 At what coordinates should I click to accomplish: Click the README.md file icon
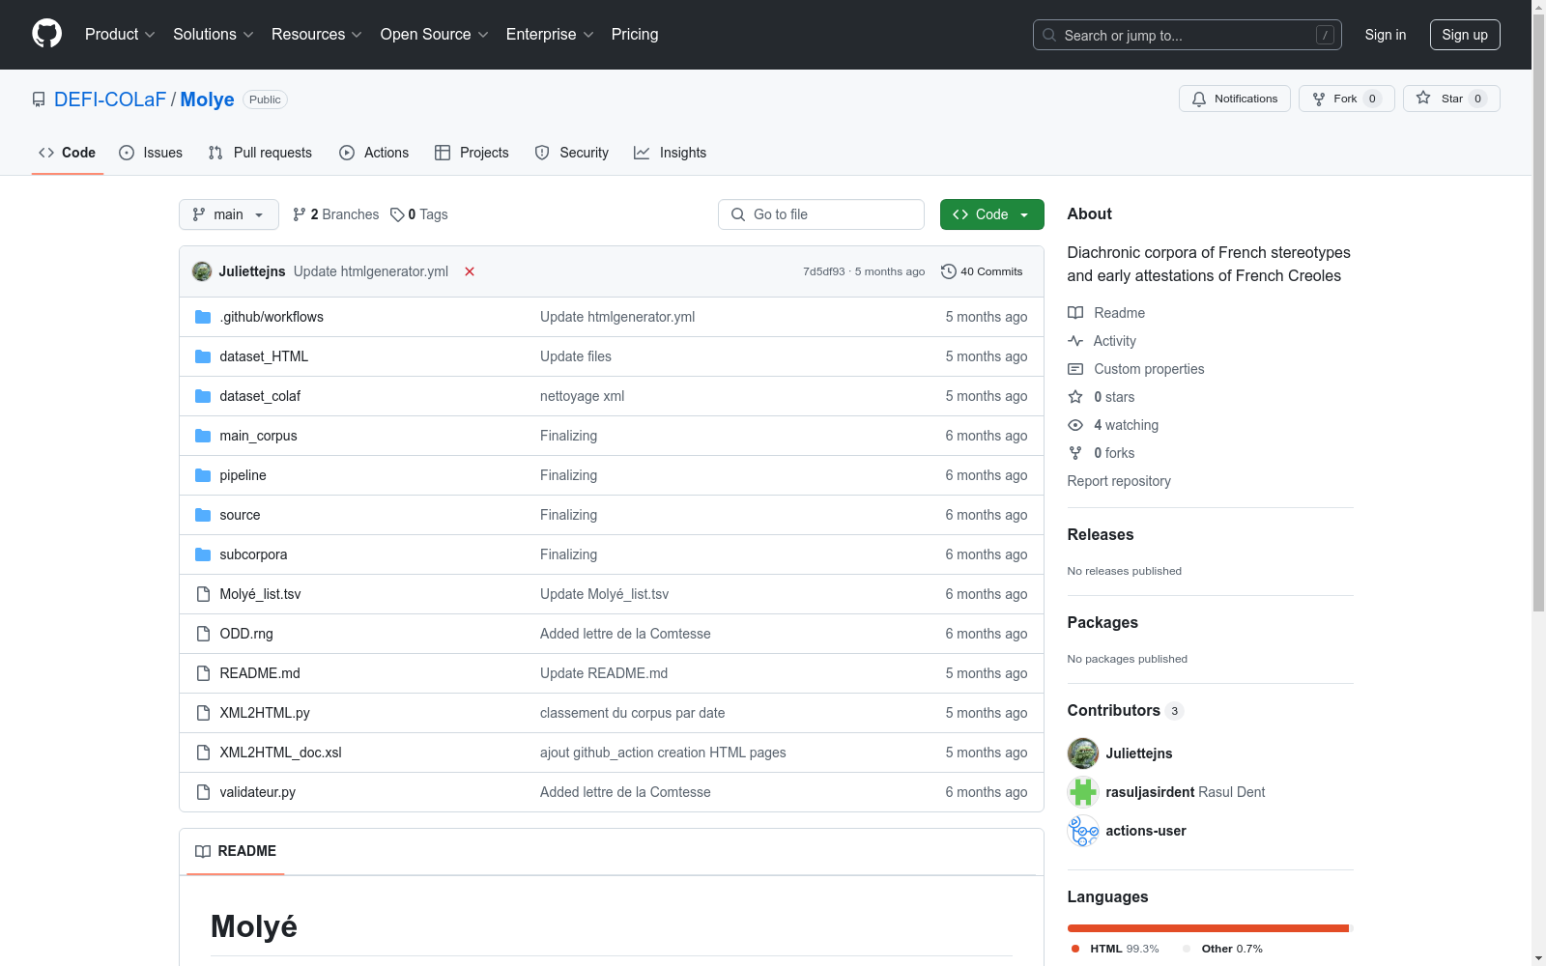point(203,673)
